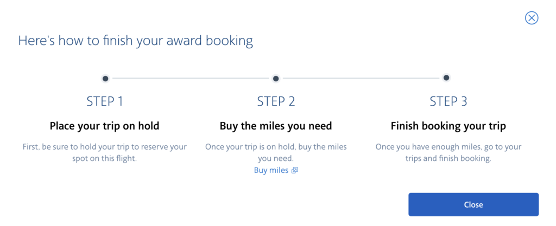
Task: Click the Step 2 description above Buy miles
Action: pos(276,152)
